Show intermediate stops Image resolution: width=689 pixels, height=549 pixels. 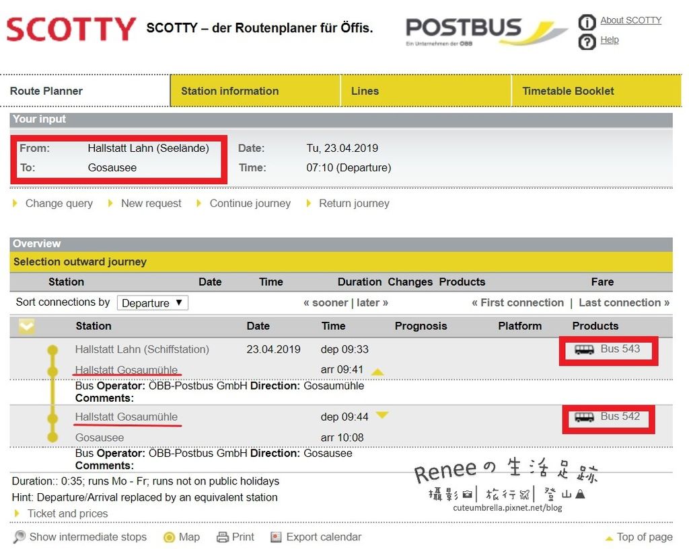[88, 537]
